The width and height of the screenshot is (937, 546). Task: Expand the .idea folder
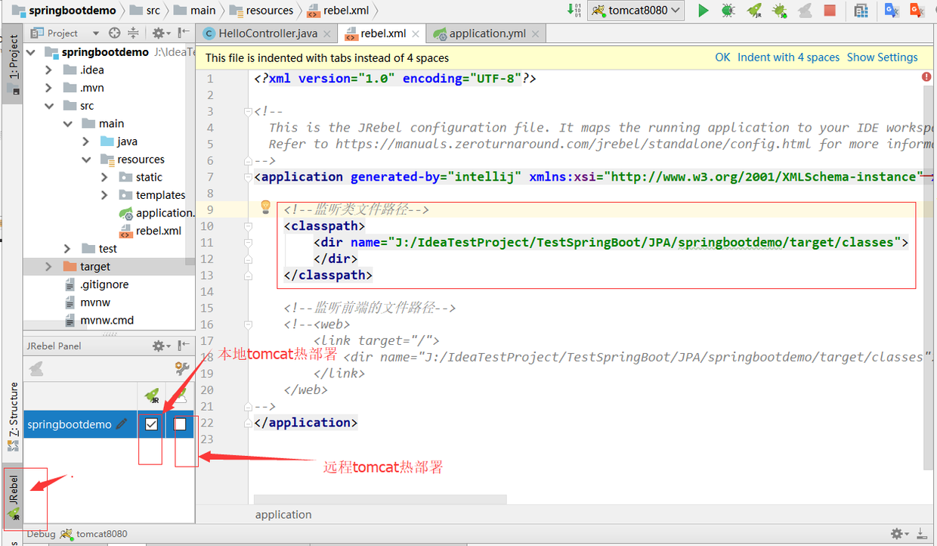click(x=49, y=70)
